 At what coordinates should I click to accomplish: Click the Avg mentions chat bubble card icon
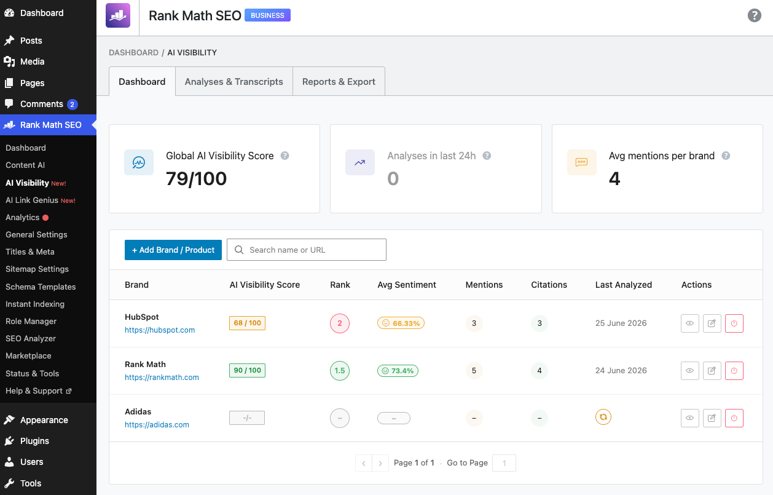click(581, 162)
